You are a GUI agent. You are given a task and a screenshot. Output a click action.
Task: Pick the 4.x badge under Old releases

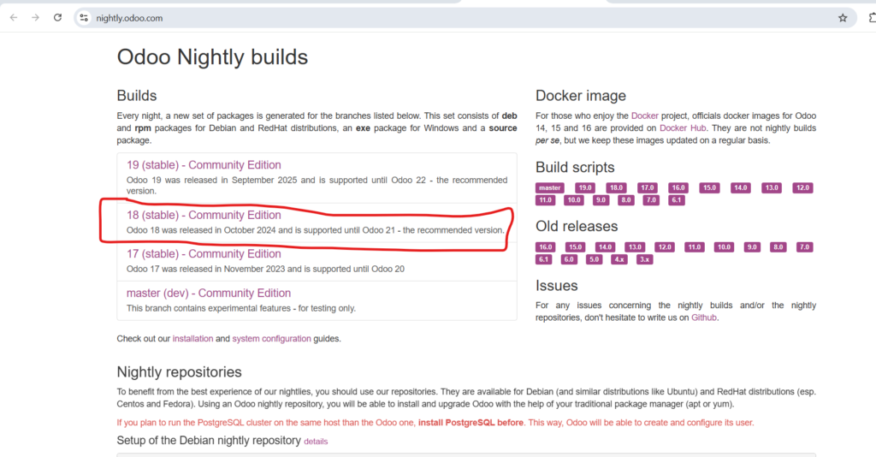pyautogui.click(x=619, y=259)
